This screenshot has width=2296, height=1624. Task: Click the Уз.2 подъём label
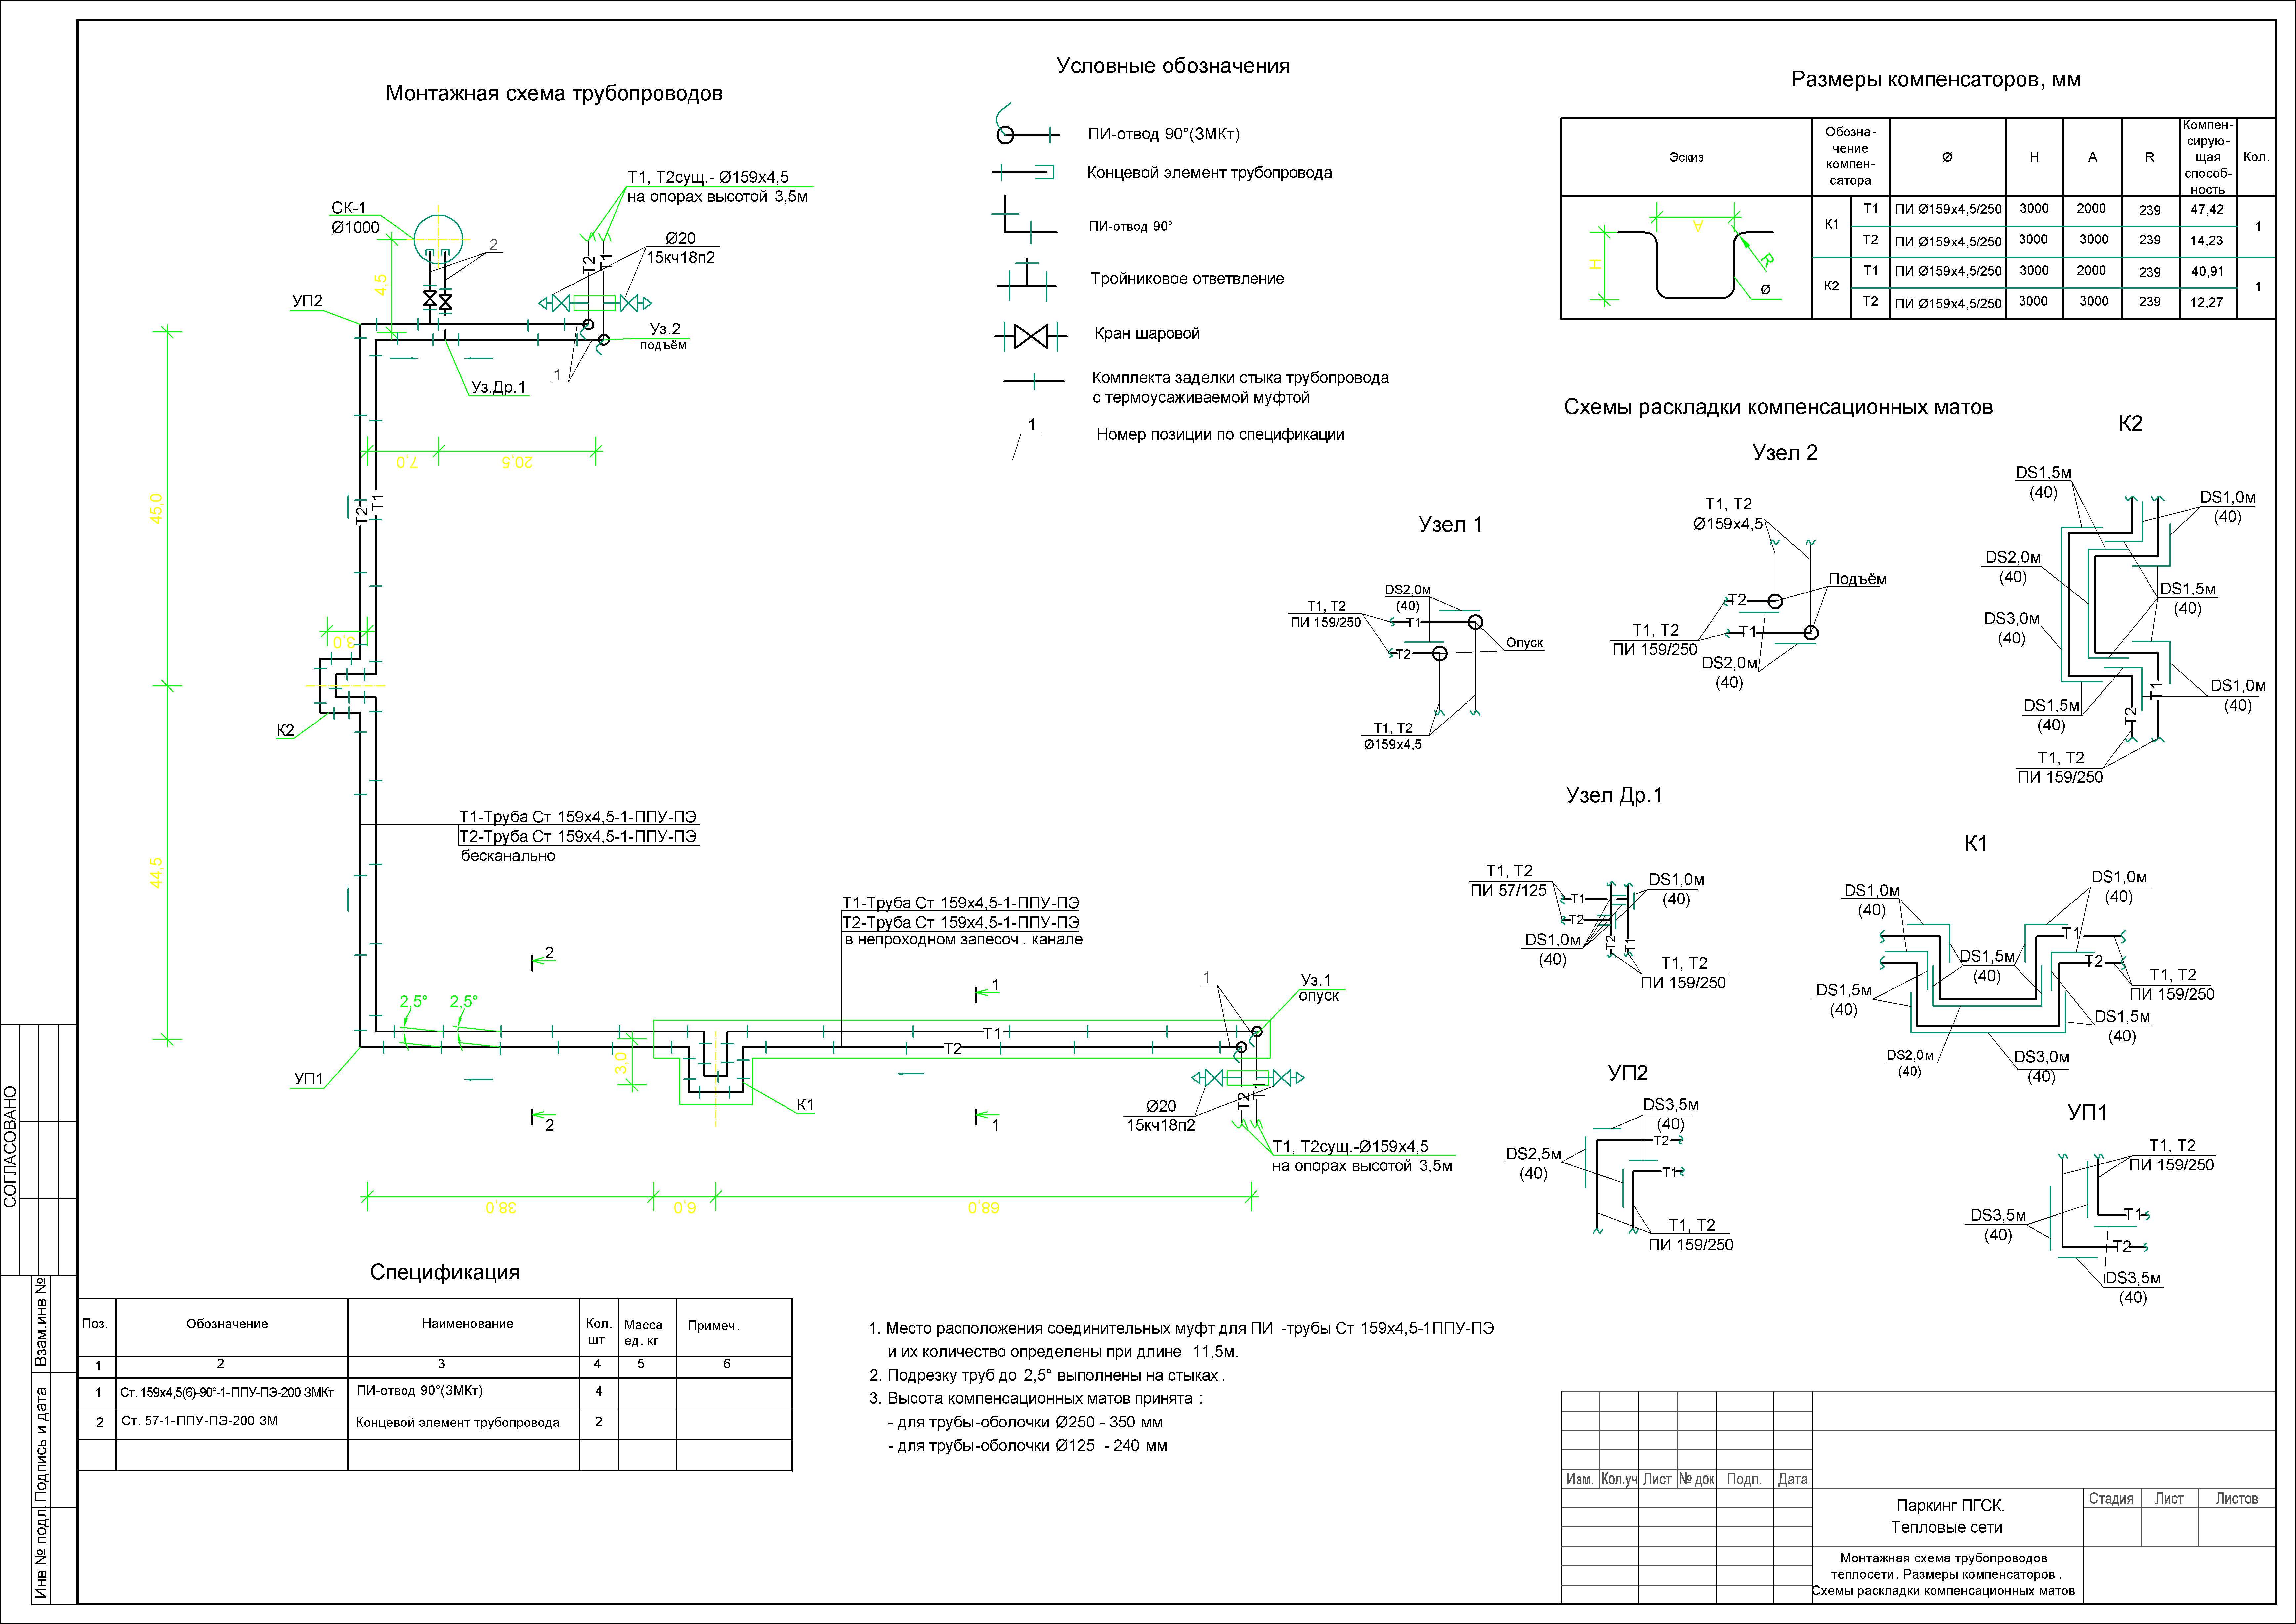664,337
